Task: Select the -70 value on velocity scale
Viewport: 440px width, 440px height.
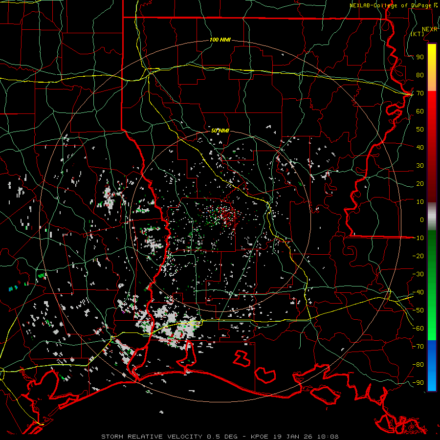Action: tap(418, 347)
